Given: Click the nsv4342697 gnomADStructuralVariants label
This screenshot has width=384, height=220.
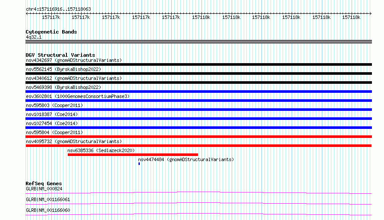Looking at the screenshot, I should point(74,60).
